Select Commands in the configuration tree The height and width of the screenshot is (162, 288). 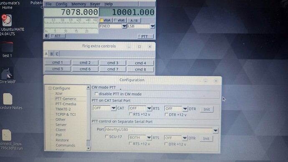pyautogui.click(x=66, y=145)
